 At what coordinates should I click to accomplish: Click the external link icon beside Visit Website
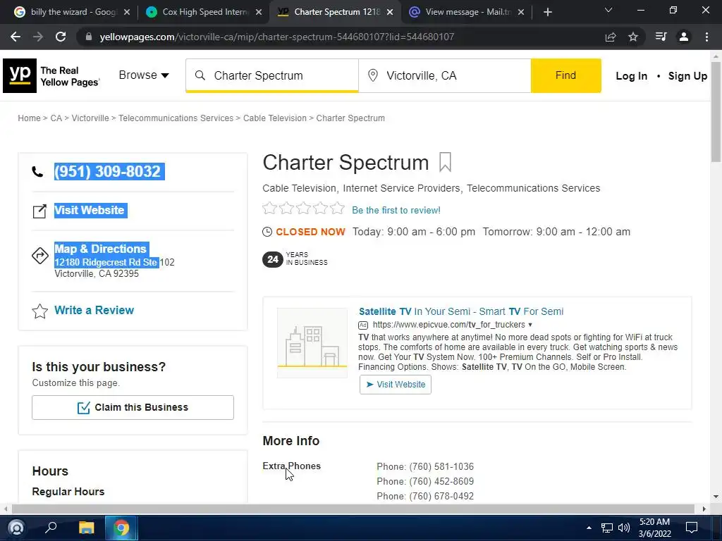[x=39, y=211]
